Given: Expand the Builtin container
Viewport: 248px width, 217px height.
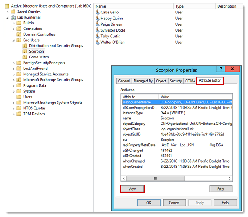Looking at the screenshot, I should point(13,23).
